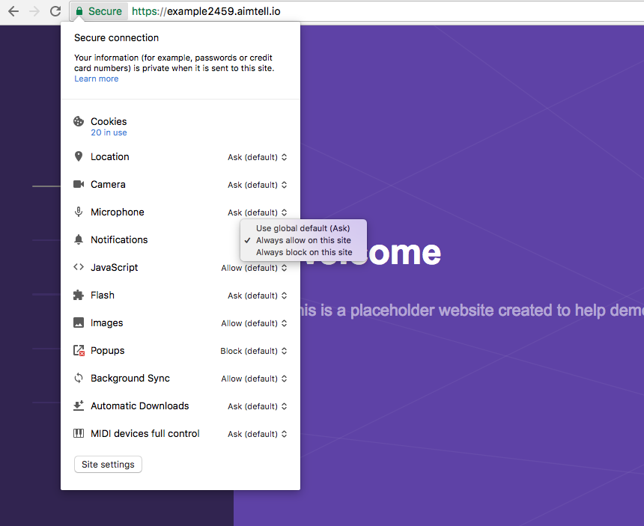The height and width of the screenshot is (526, 644).
Task: Click the Microphone icon
Action: point(79,212)
